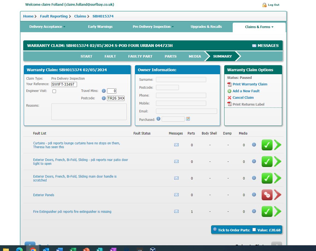The width and height of the screenshot is (316, 251).
Task: Toggle the Engineer Visit checkbox
Action: (54, 91)
